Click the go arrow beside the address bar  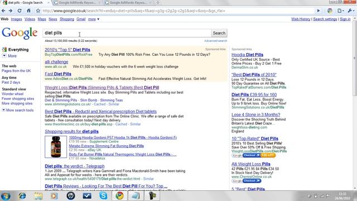(x=319, y=11)
